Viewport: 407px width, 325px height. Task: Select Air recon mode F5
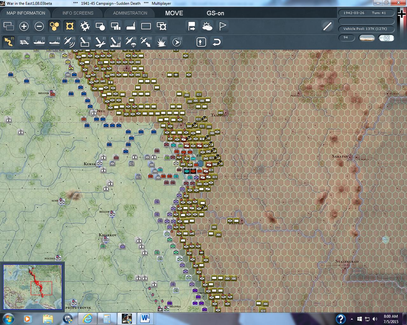pos(70,42)
